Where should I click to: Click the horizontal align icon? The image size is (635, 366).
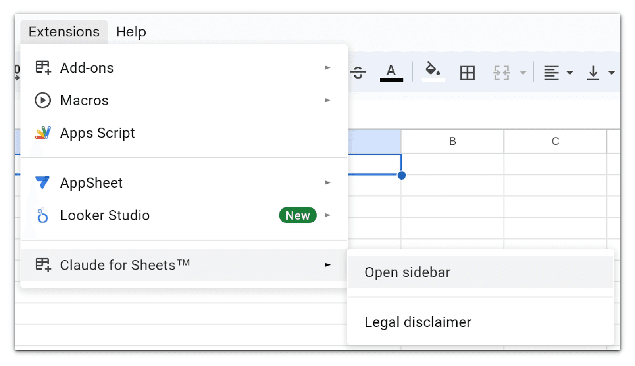coord(551,73)
